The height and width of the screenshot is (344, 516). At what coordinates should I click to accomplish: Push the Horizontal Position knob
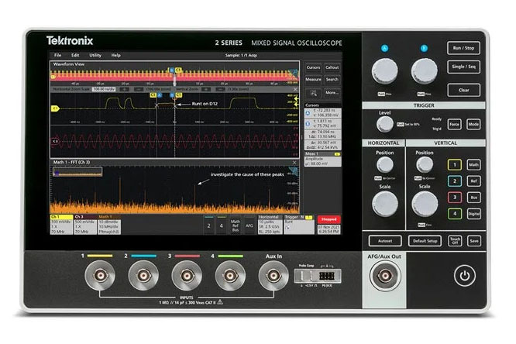pos(384,164)
